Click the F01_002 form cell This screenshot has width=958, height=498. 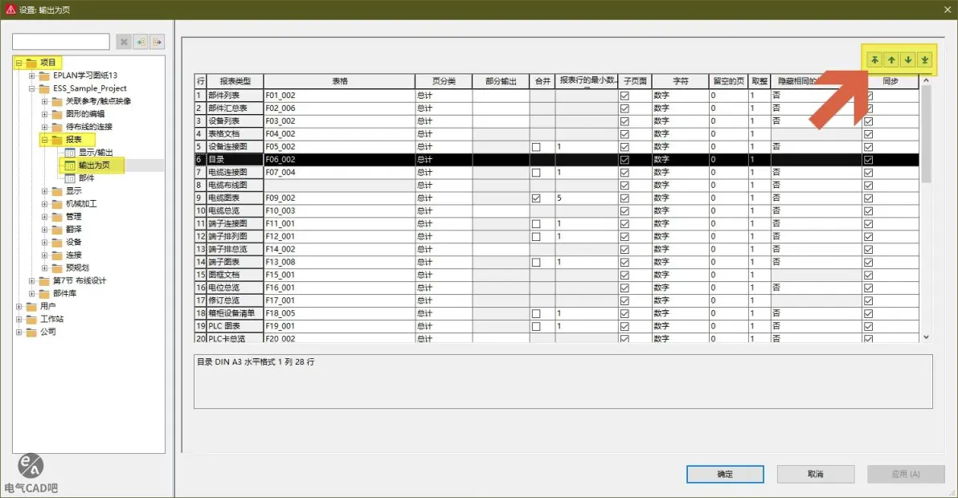click(x=339, y=96)
